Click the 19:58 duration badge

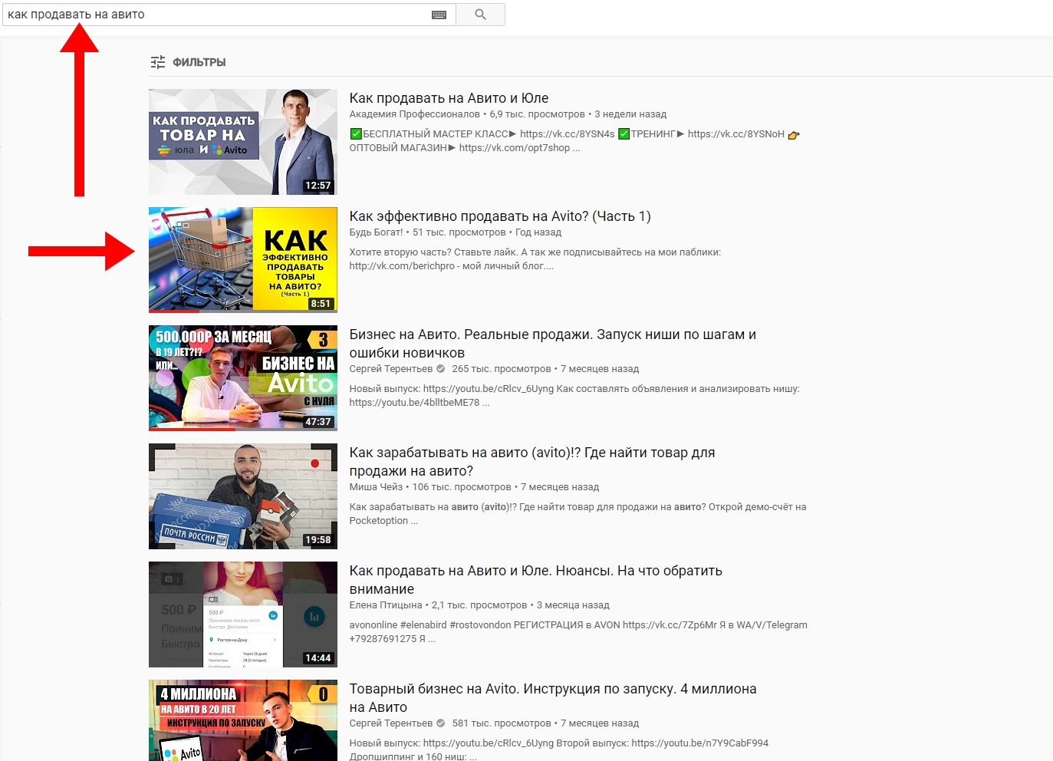pyautogui.click(x=318, y=540)
